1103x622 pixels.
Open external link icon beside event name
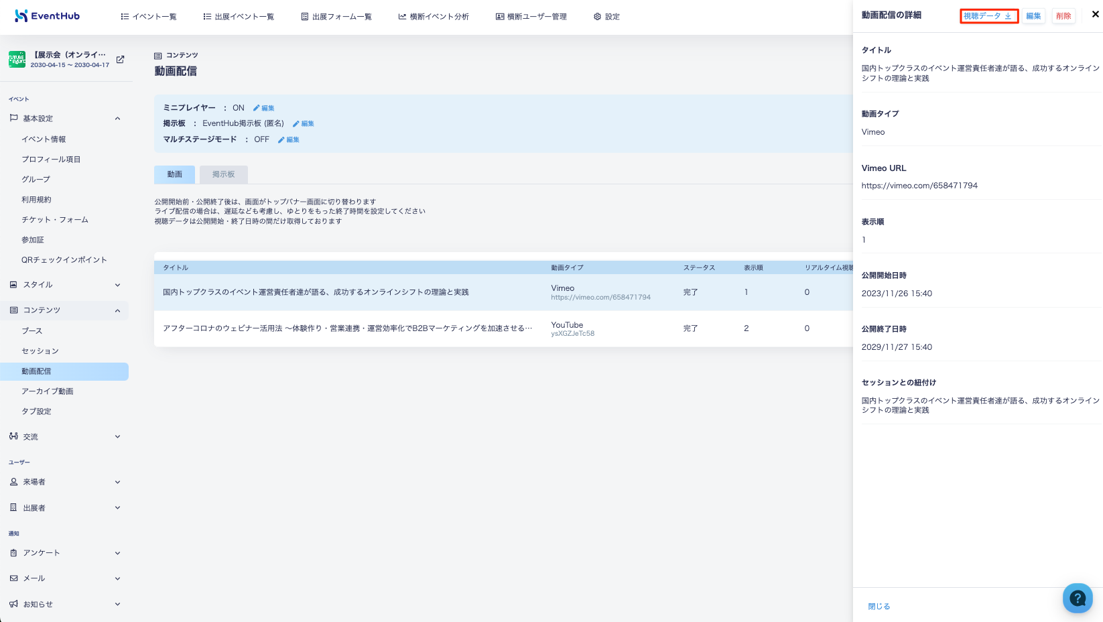pyautogui.click(x=120, y=60)
